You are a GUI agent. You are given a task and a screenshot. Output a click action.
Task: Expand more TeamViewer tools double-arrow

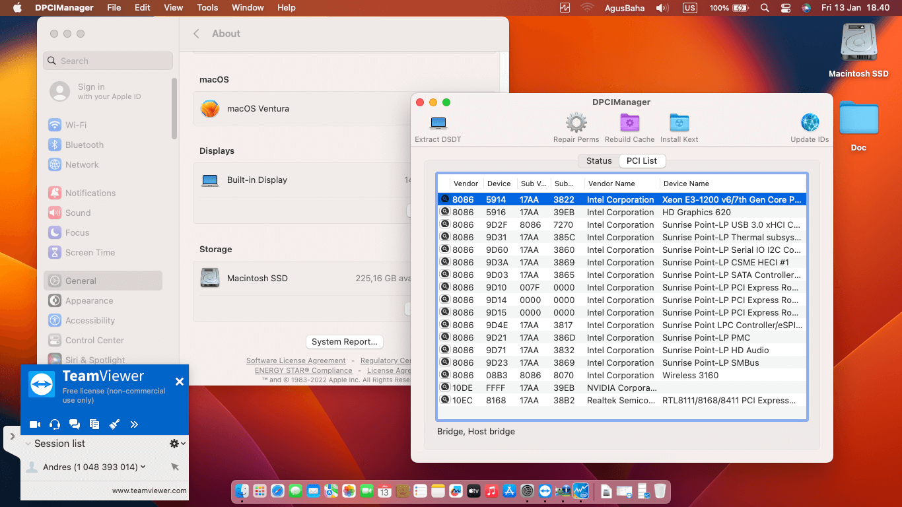(134, 424)
